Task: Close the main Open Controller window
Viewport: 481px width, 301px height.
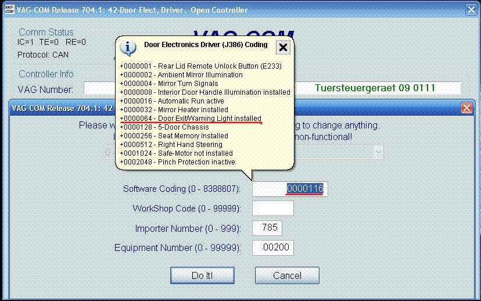Action: click(471, 9)
